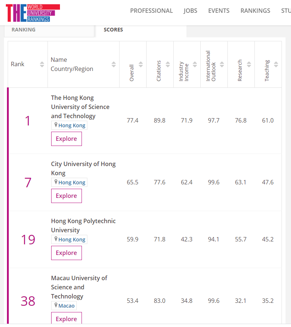Open Macau University of Science and Technology
Screen dimensions: 291x327
point(79,287)
